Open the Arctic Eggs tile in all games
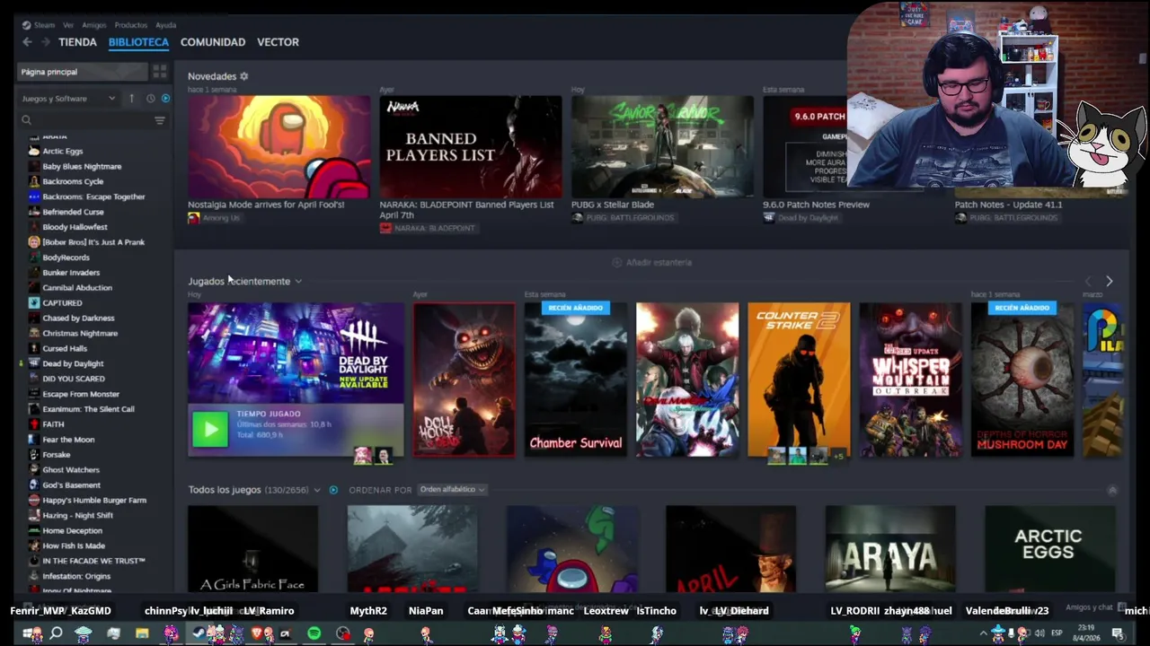1150x646 pixels. (1049, 549)
